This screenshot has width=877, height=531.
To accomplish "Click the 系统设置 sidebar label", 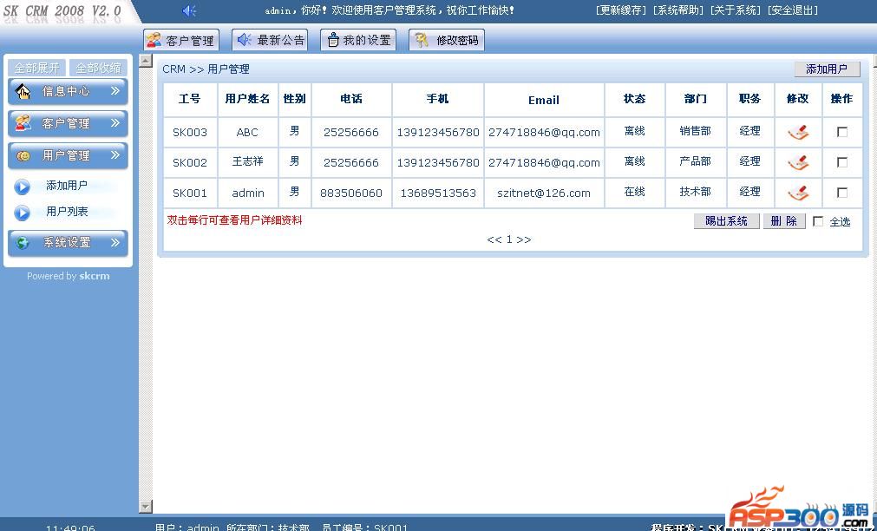I will pyautogui.click(x=66, y=243).
